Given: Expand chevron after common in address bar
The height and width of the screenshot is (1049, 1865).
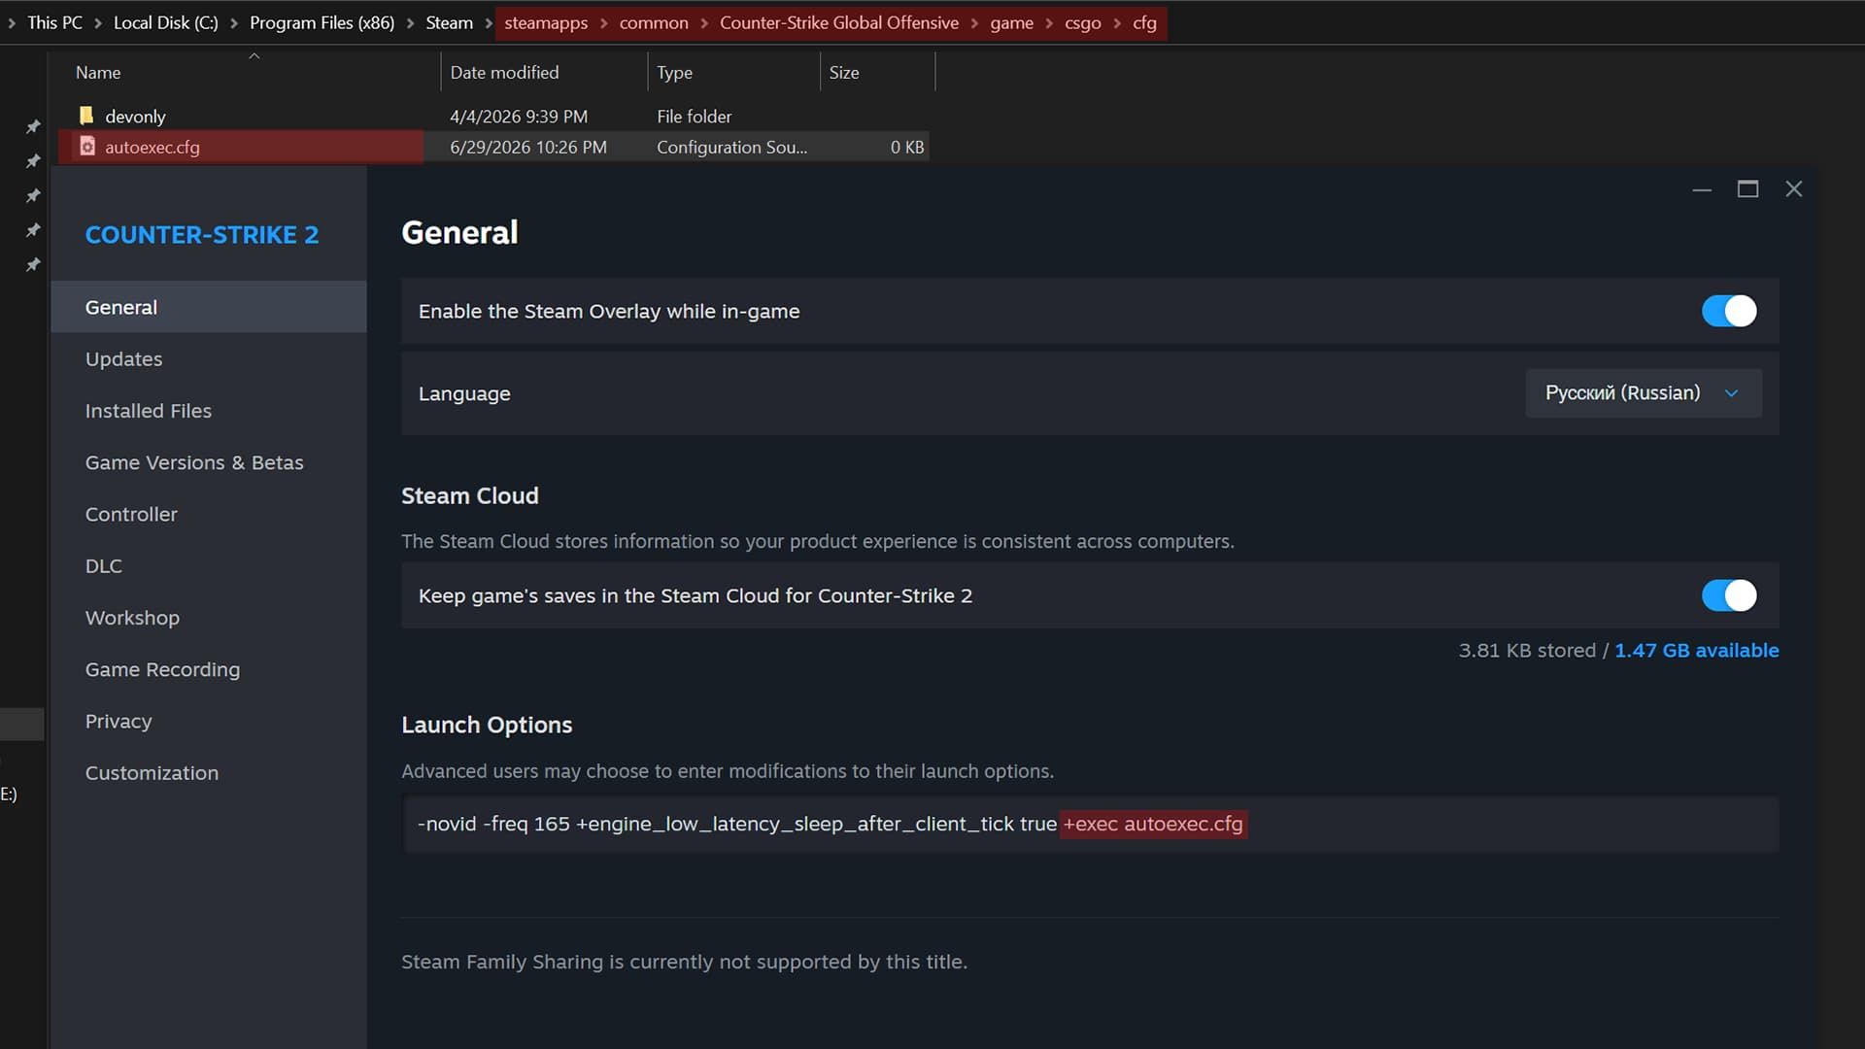Looking at the screenshot, I should pos(704,23).
